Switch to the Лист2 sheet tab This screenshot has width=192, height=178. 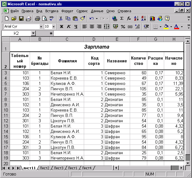pyautogui.click(x=44, y=168)
